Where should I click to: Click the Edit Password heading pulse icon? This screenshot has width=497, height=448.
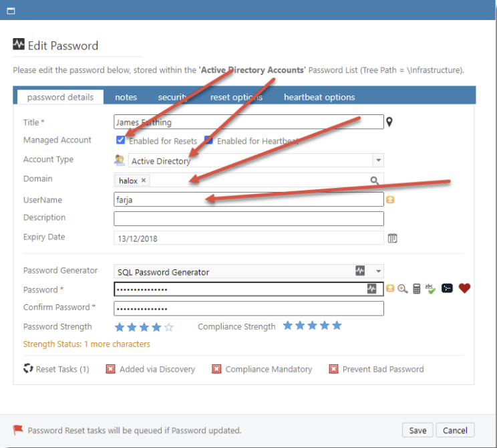click(x=19, y=44)
